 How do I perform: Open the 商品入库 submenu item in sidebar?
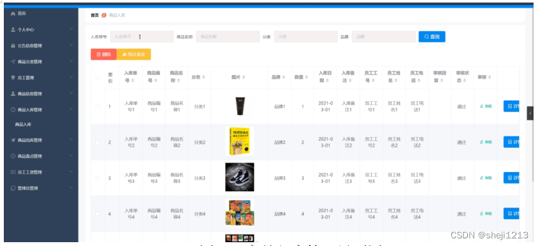coord(23,124)
